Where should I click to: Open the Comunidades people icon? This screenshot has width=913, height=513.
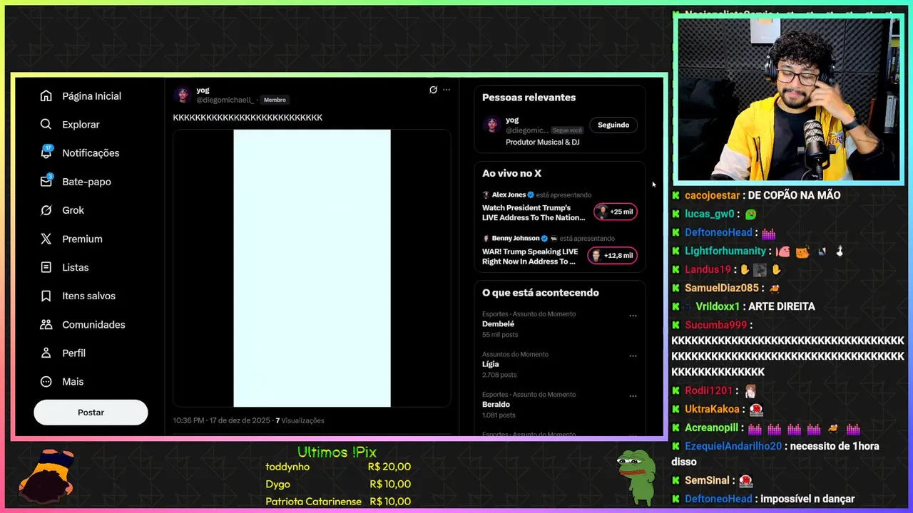pos(46,324)
